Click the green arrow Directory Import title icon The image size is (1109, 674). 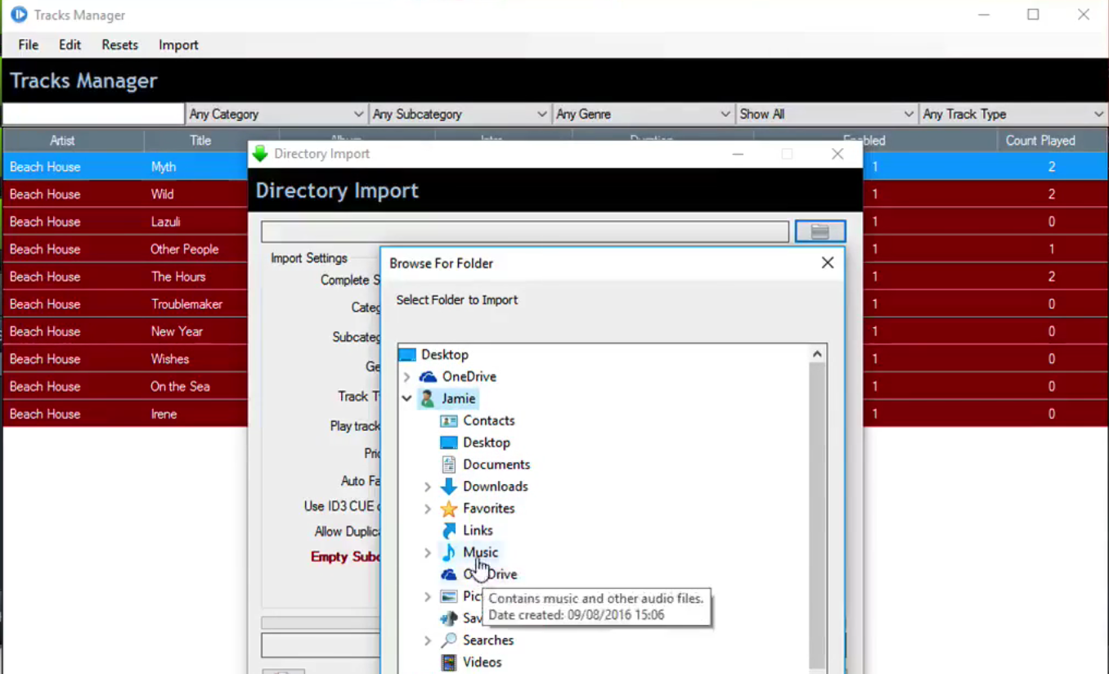[x=260, y=154]
